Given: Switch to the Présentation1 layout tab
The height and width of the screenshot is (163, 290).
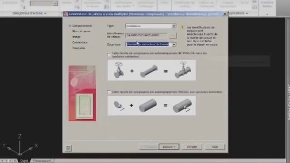Looking at the screenshot, I should point(42,161).
